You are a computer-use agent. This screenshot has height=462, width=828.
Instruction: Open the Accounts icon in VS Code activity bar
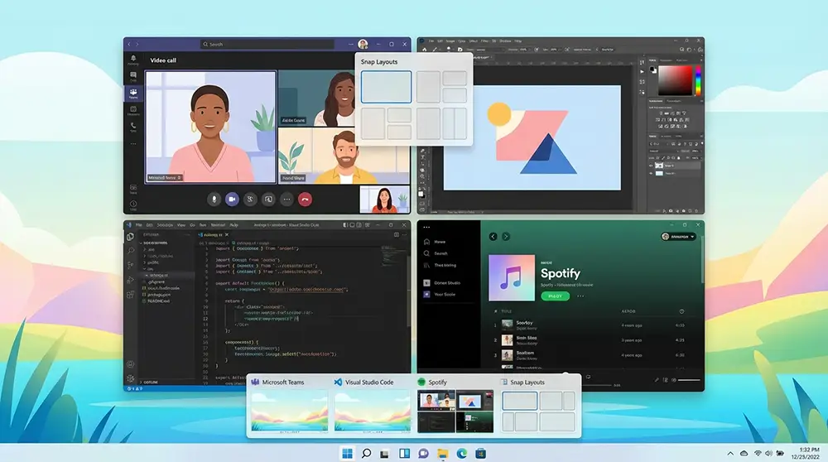131,363
